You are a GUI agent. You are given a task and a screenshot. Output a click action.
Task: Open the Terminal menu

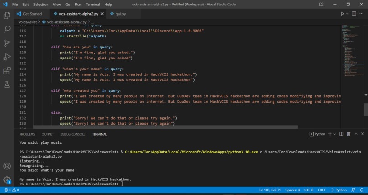pos(93,5)
